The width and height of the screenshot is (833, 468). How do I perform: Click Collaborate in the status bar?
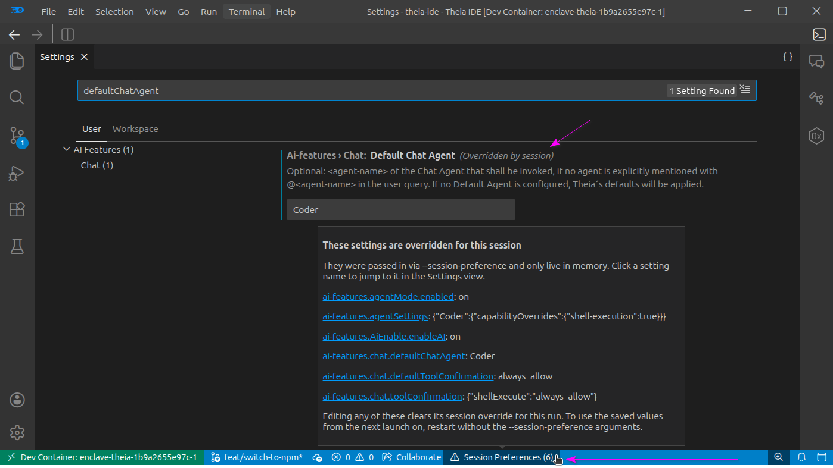411,457
